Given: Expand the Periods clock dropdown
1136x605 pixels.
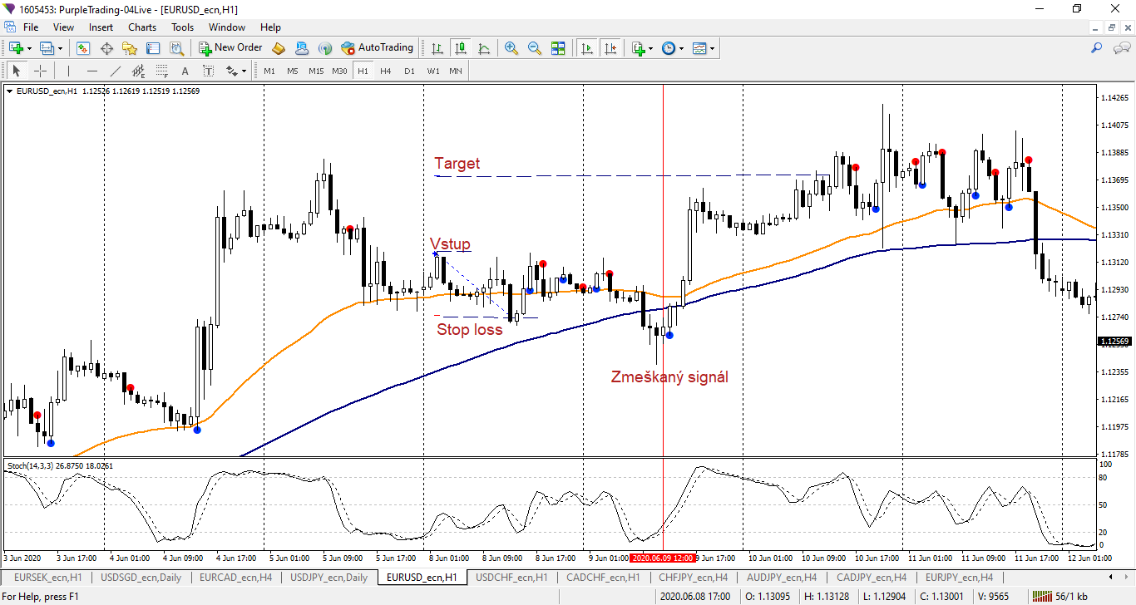Looking at the screenshot, I should point(681,48).
